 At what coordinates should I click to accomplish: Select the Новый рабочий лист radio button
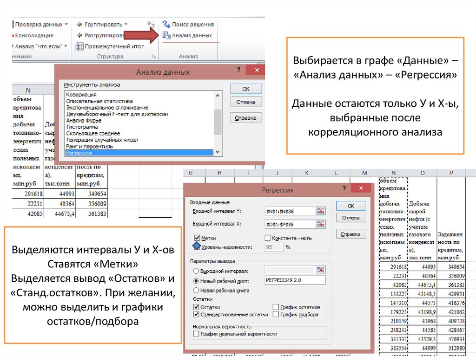(196, 281)
